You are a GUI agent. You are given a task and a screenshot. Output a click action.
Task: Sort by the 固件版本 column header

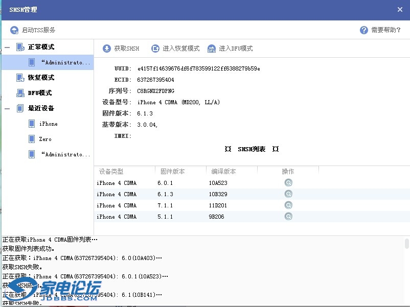pyautogui.click(x=173, y=172)
